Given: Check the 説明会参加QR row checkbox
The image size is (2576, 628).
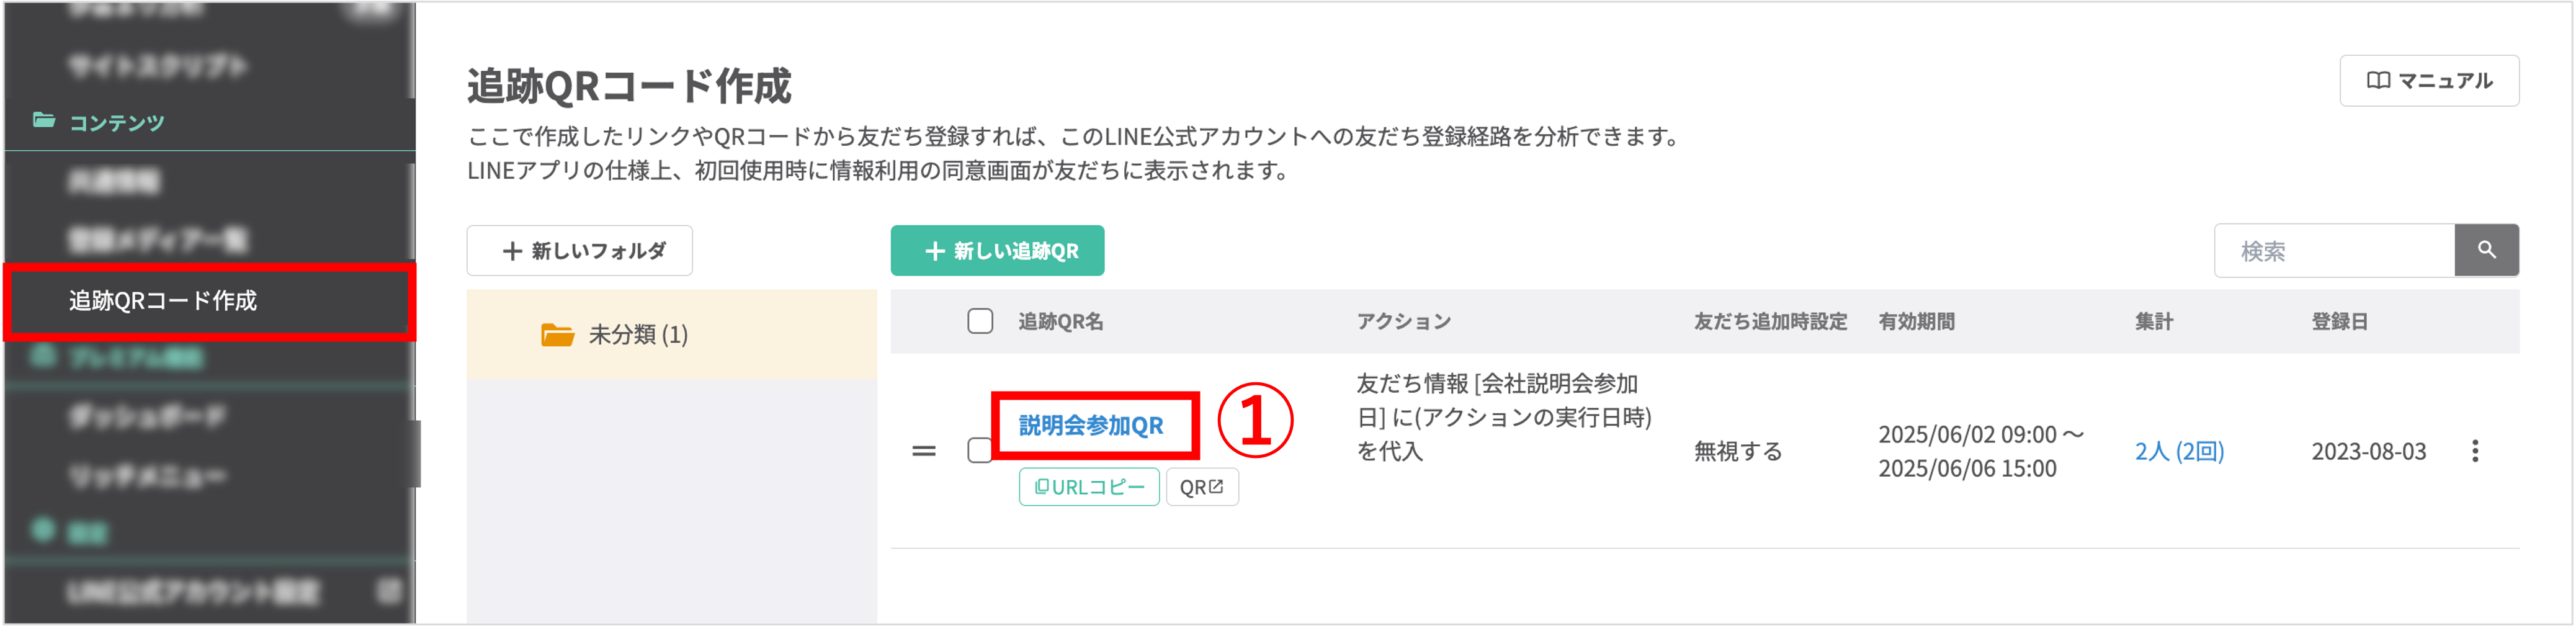Looking at the screenshot, I should 979,451.
